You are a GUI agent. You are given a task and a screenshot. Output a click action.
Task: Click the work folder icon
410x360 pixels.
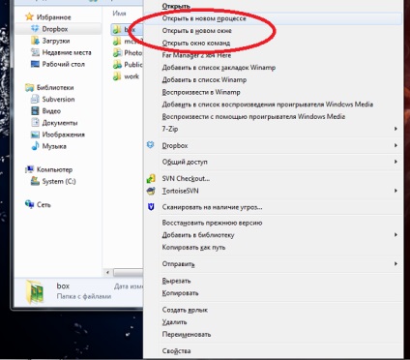[117, 76]
